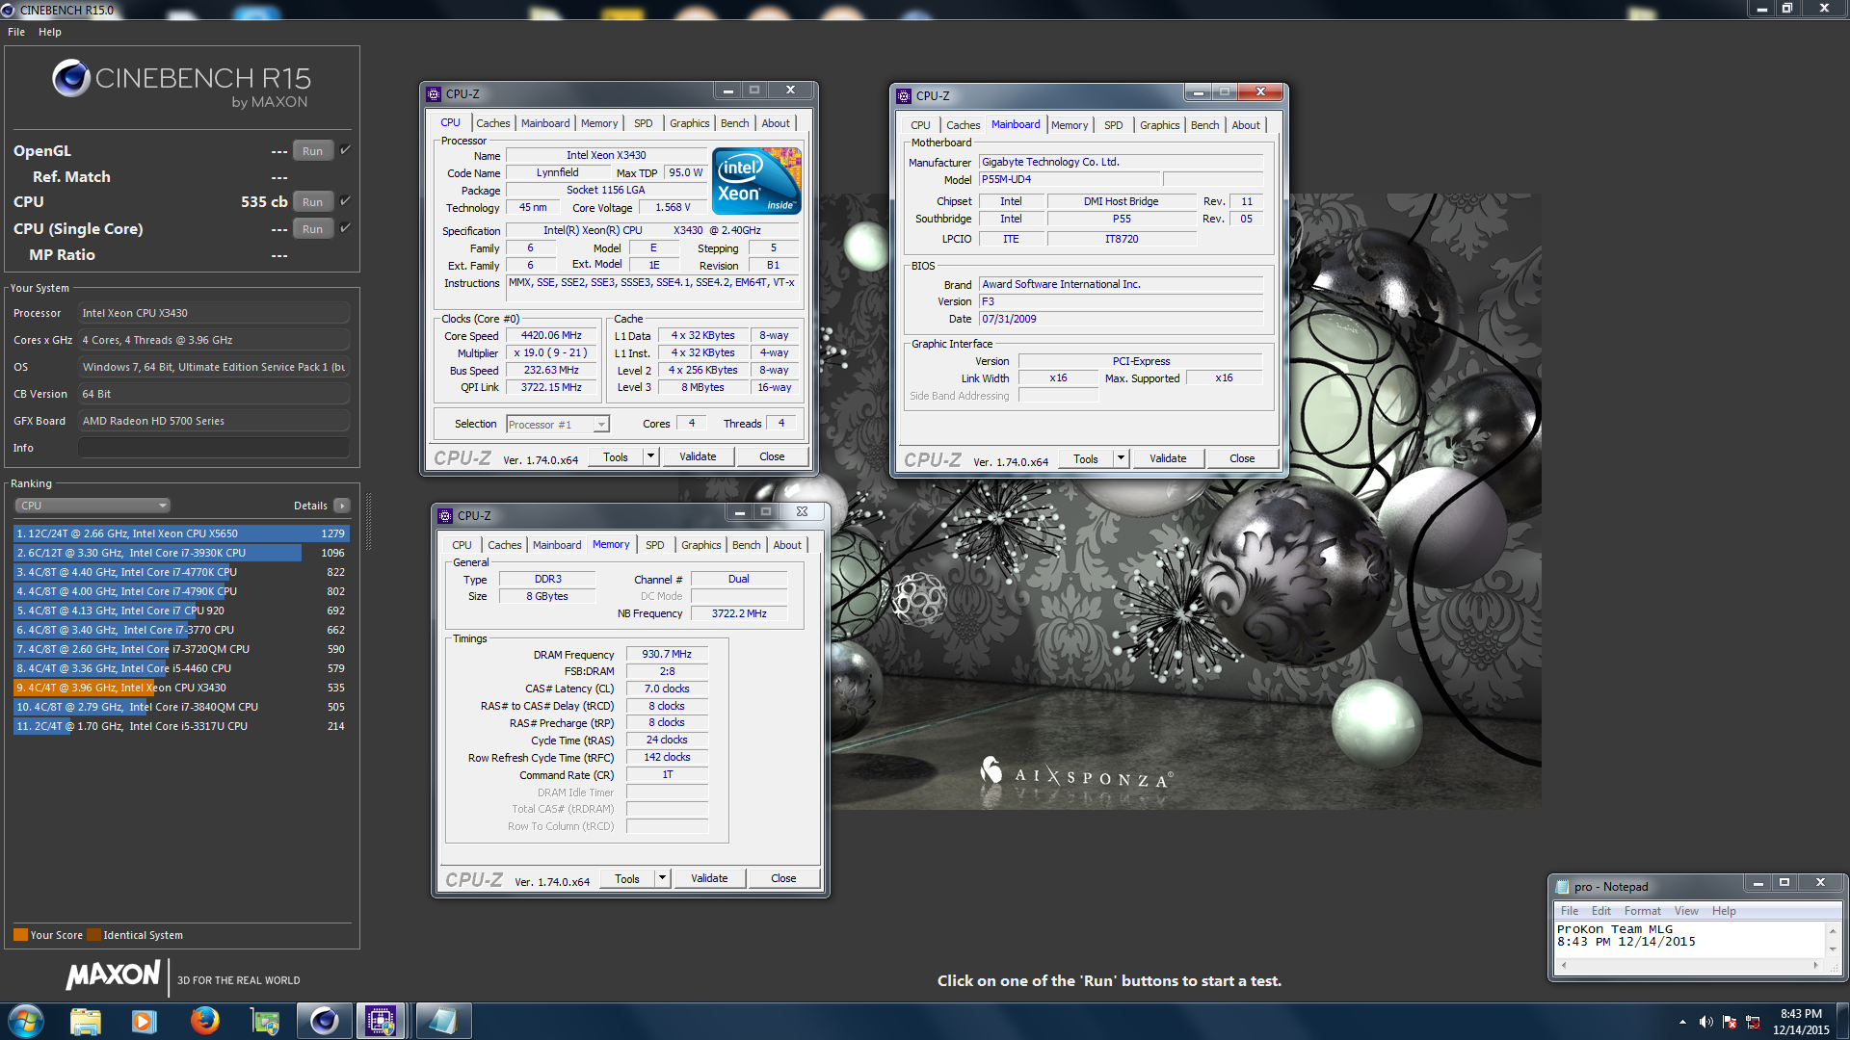Screen dimensions: 1850x1040
Task: Toggle the OpenGL test checkmark
Action: coord(345,150)
